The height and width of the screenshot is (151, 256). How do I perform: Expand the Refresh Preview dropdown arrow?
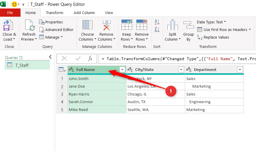(x=36, y=39)
